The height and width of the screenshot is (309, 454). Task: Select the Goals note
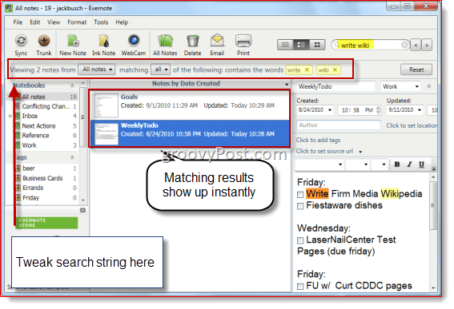(190, 105)
